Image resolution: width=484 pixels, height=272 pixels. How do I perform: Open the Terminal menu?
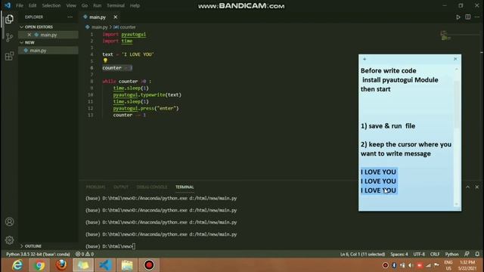pyautogui.click(x=116, y=5)
